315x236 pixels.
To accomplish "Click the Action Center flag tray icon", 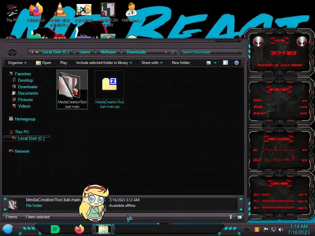I will (265, 229).
